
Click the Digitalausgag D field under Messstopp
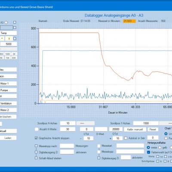point(126,157)
